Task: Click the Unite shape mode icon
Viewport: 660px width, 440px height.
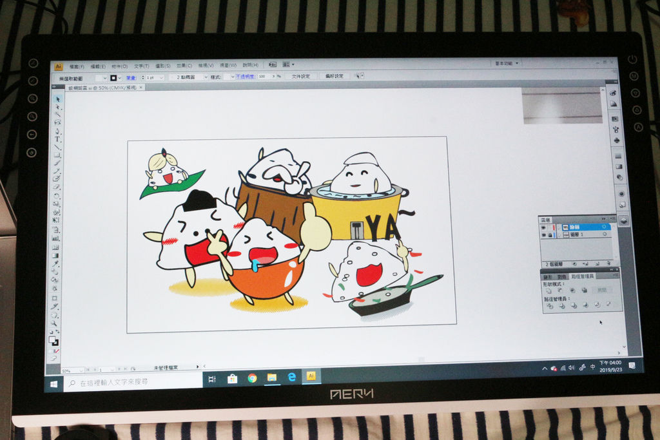Action: pyautogui.click(x=548, y=291)
